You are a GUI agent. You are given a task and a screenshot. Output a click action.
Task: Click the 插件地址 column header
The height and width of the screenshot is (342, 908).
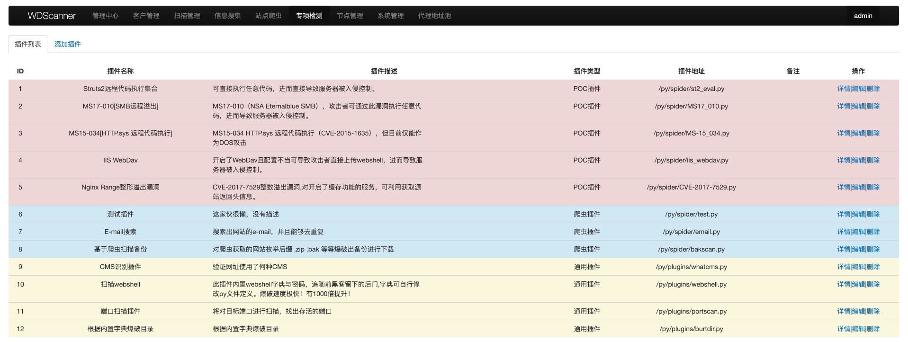tap(691, 71)
